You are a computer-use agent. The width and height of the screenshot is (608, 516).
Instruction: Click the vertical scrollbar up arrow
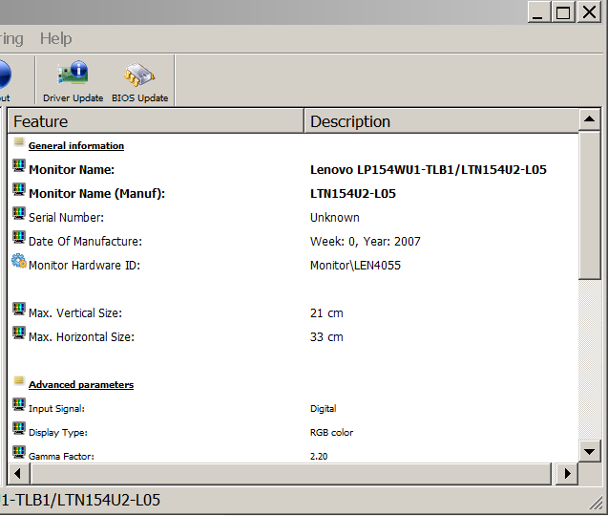pos(590,119)
